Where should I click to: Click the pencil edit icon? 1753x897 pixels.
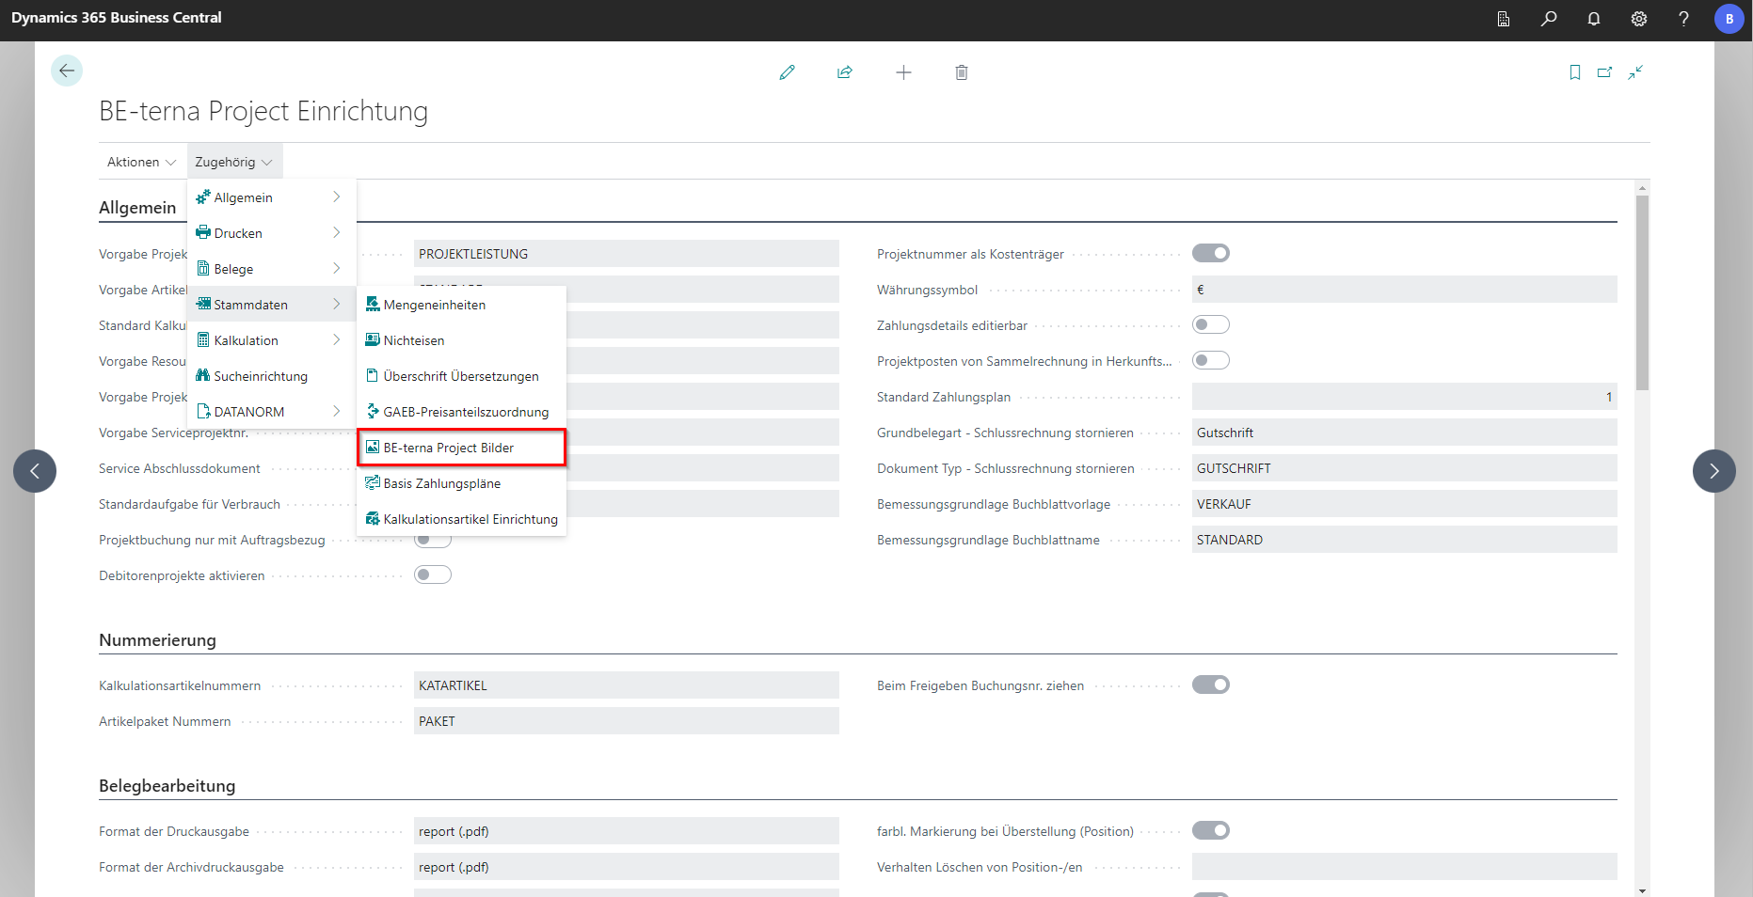click(x=787, y=72)
